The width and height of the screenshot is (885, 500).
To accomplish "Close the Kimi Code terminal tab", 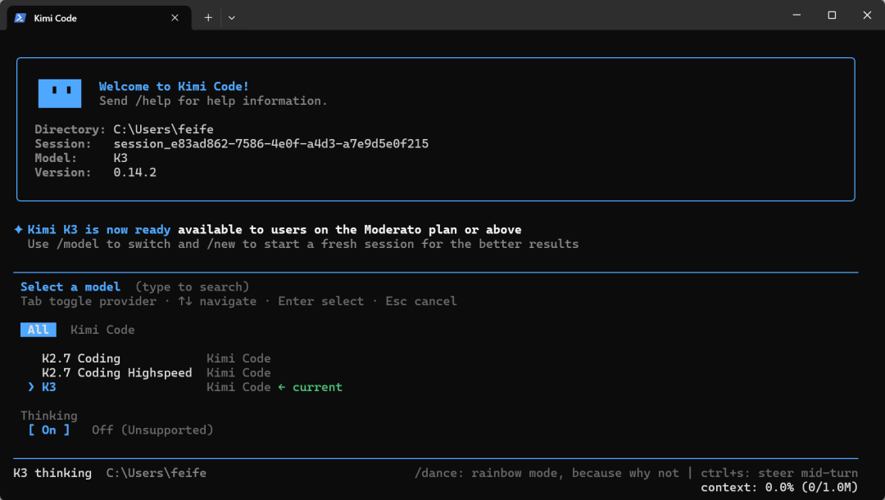I will point(175,18).
